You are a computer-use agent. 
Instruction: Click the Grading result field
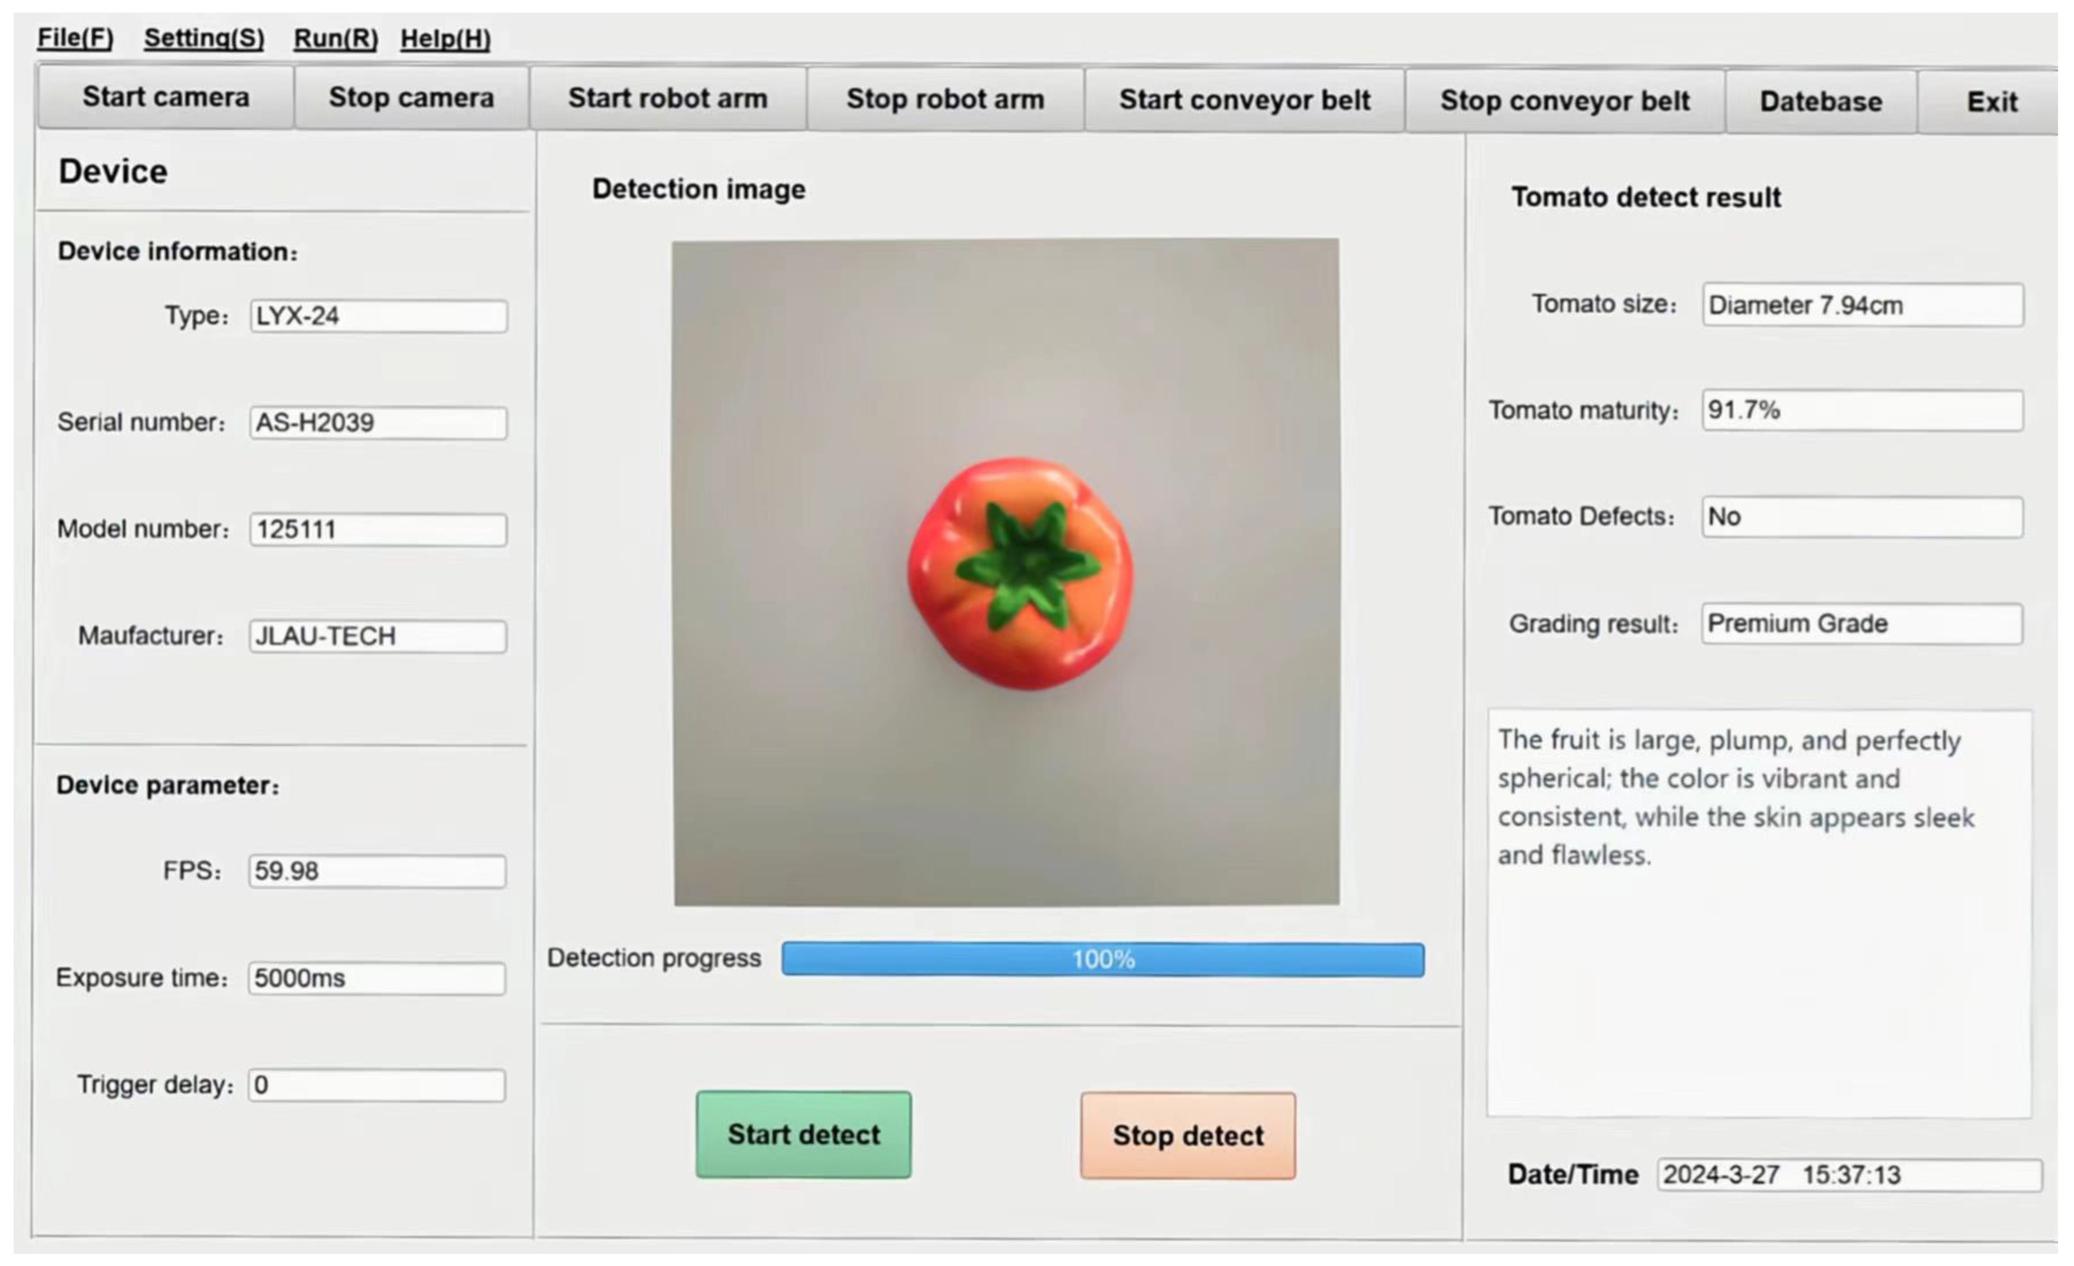click(1862, 624)
